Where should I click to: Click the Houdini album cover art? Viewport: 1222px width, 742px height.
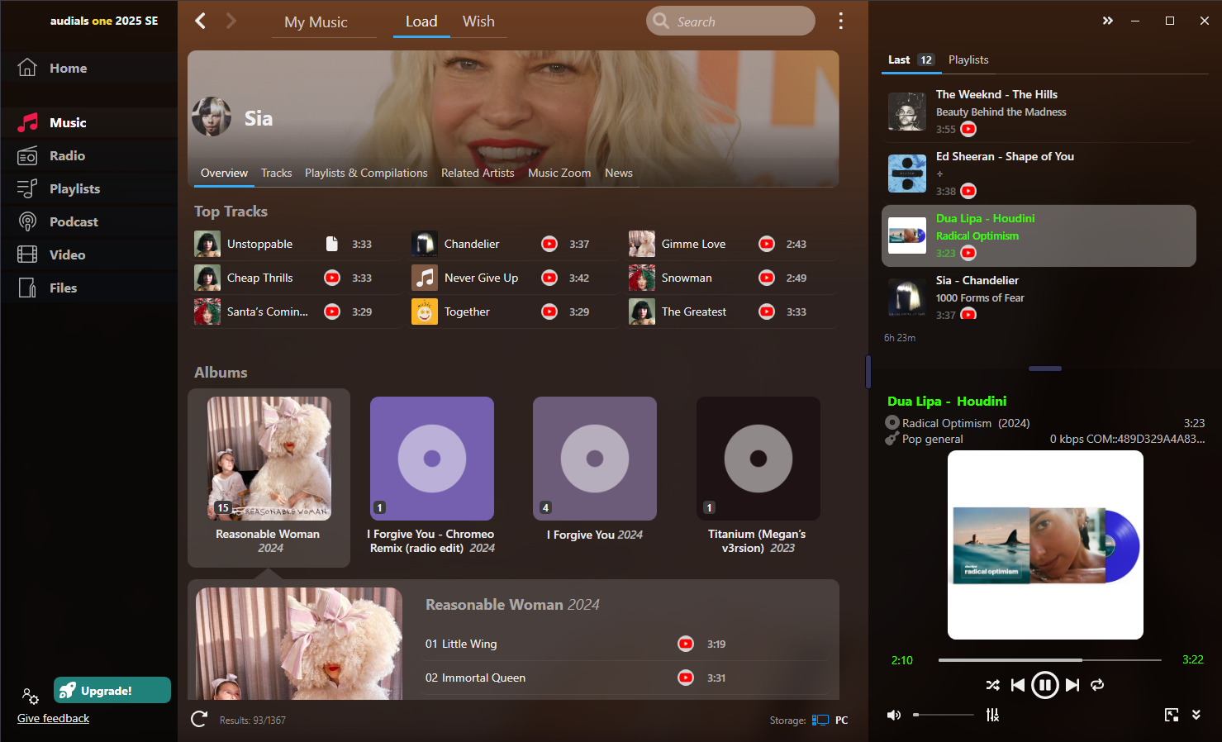click(x=1045, y=545)
